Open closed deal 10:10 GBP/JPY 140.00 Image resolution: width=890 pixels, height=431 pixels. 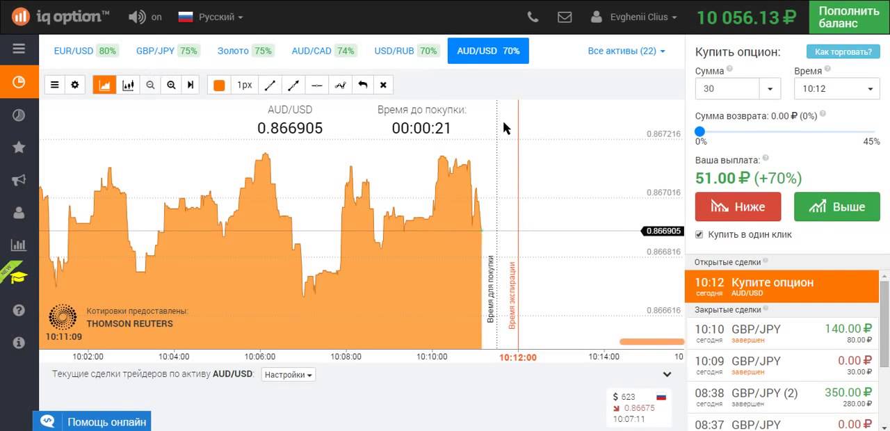pos(782,334)
